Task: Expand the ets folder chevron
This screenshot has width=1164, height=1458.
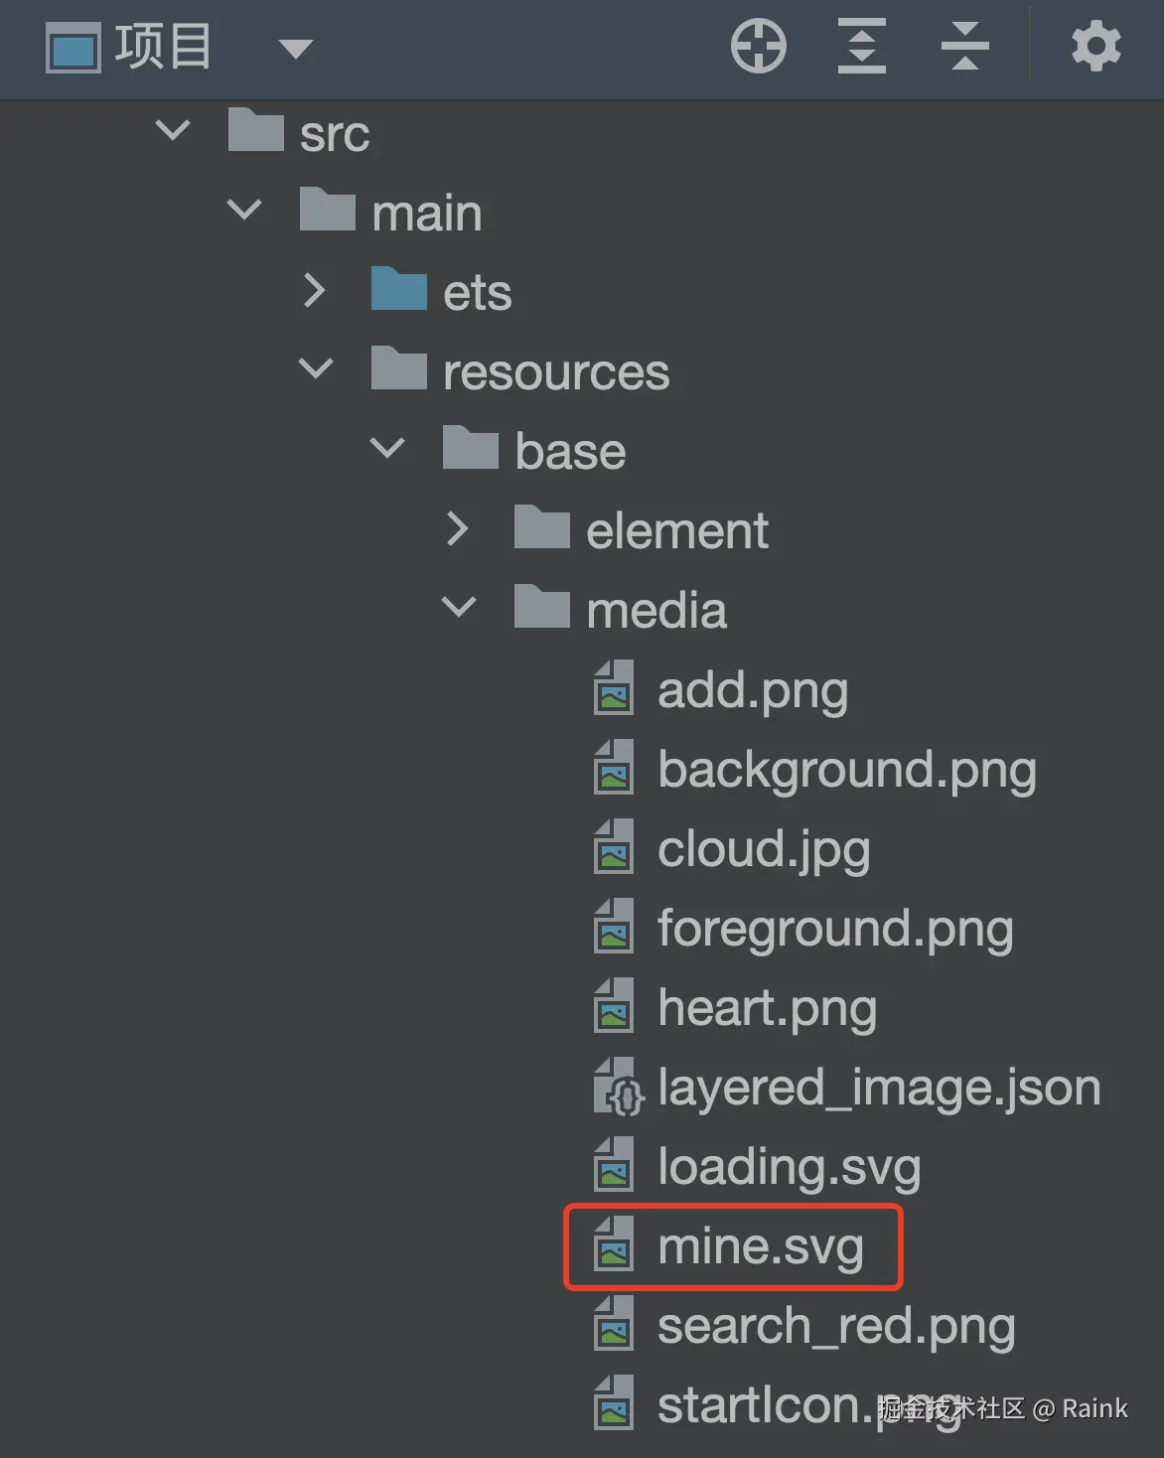Action: point(315,290)
